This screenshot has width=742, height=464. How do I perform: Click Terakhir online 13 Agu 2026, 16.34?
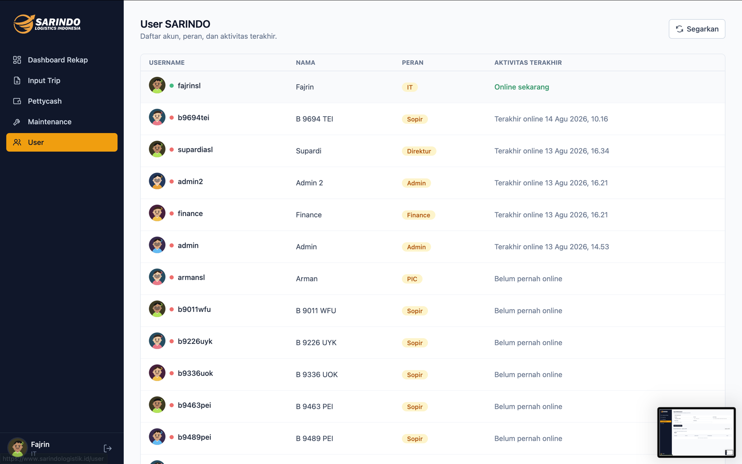pyautogui.click(x=552, y=151)
